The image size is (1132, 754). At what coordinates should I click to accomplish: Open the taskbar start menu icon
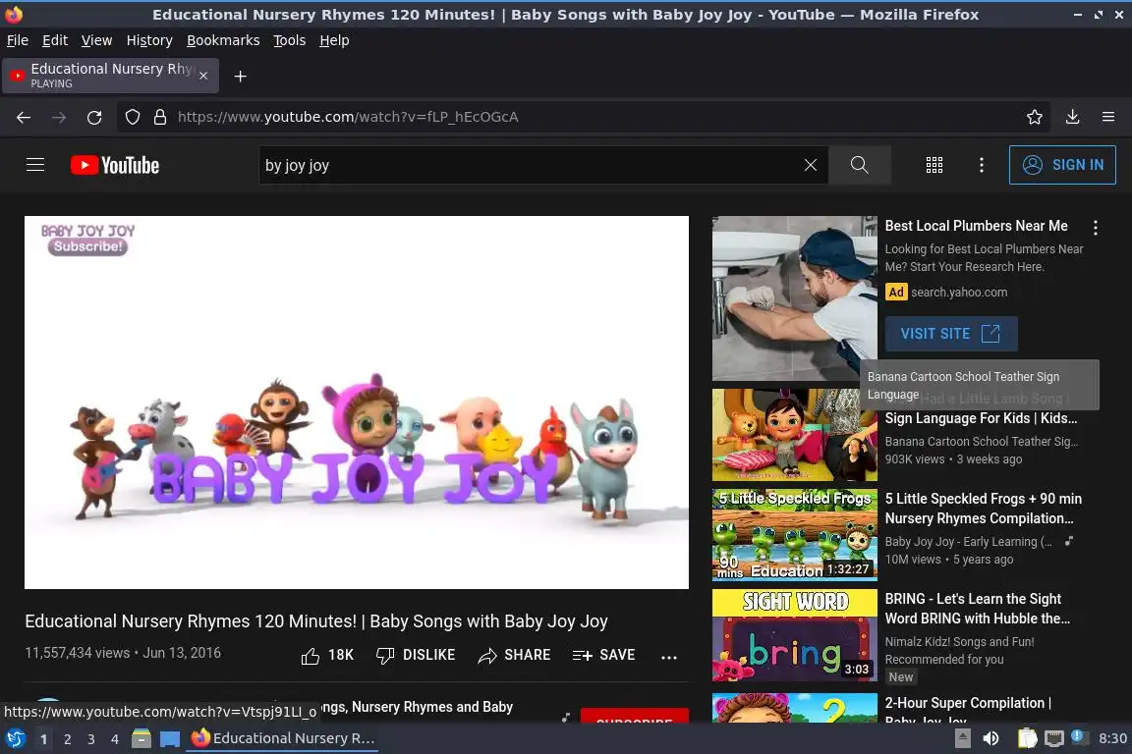coord(16,738)
